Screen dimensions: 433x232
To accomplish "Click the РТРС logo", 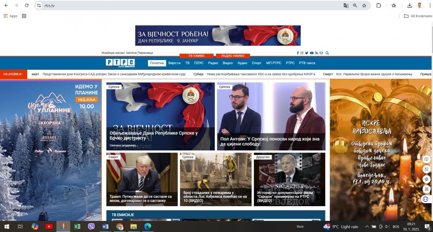I will [121, 63].
